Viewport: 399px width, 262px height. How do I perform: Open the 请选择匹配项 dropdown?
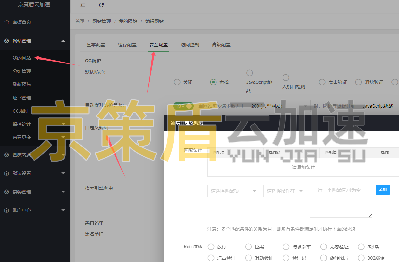(x=233, y=191)
